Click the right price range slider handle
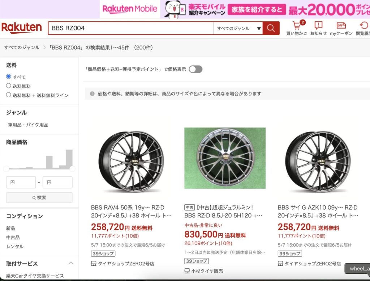This screenshot has height=281, width=370. pyautogui.click(x=72, y=169)
